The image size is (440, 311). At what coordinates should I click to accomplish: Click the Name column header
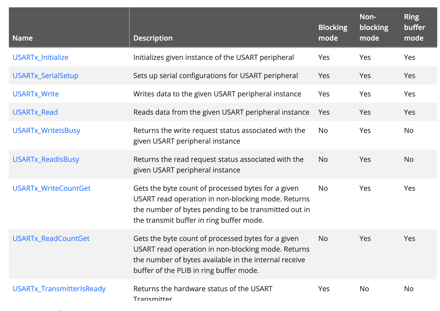pyautogui.click(x=23, y=38)
